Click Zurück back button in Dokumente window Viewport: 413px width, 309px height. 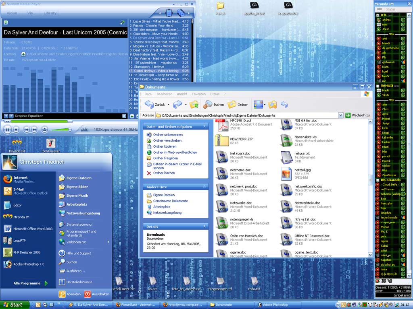tap(155, 105)
